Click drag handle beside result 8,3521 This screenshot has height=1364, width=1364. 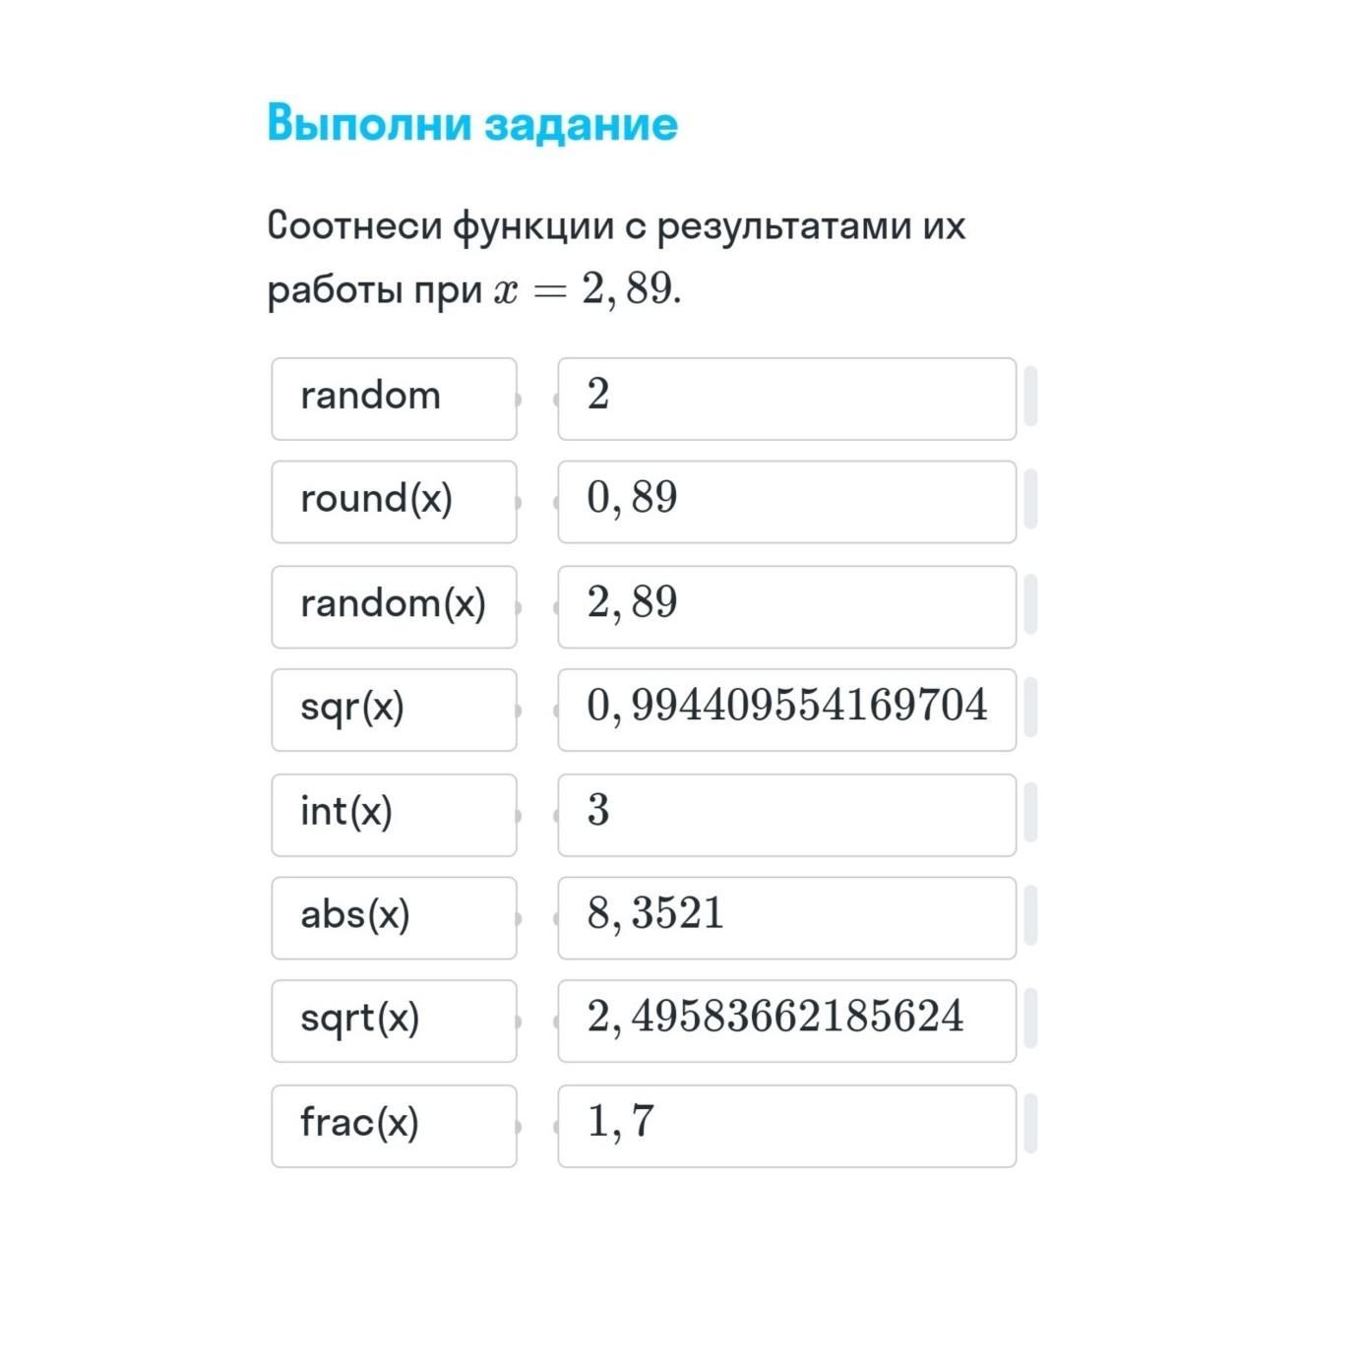(1030, 915)
